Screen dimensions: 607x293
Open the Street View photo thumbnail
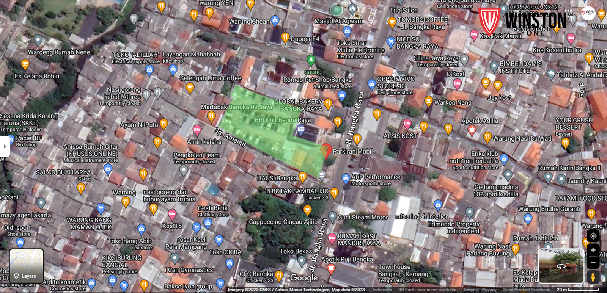pos(561,266)
